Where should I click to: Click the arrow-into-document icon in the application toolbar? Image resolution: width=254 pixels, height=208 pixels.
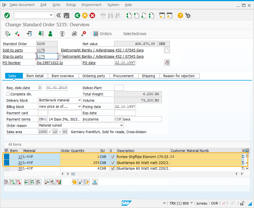[29, 34]
